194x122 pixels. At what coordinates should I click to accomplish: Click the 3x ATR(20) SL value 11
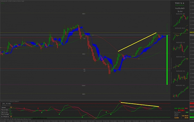11,116
